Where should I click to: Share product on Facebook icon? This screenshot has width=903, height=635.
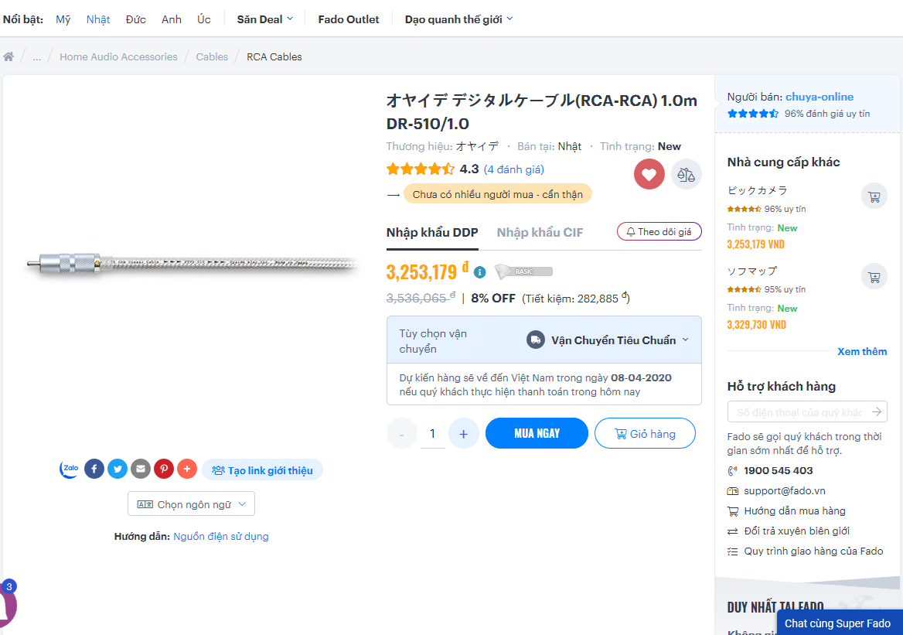click(x=94, y=469)
